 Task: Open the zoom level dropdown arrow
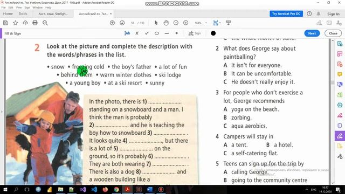pos(206,23)
